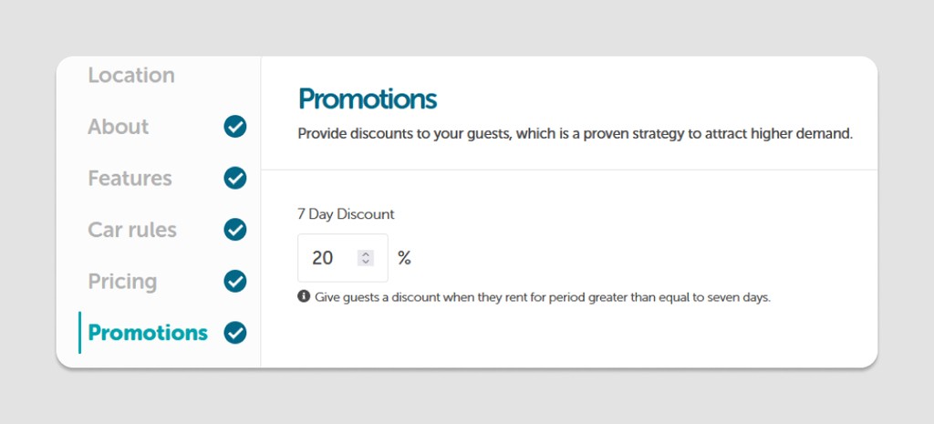Click the seven days discount helper text
The width and height of the screenshot is (934, 424).
pos(543,297)
